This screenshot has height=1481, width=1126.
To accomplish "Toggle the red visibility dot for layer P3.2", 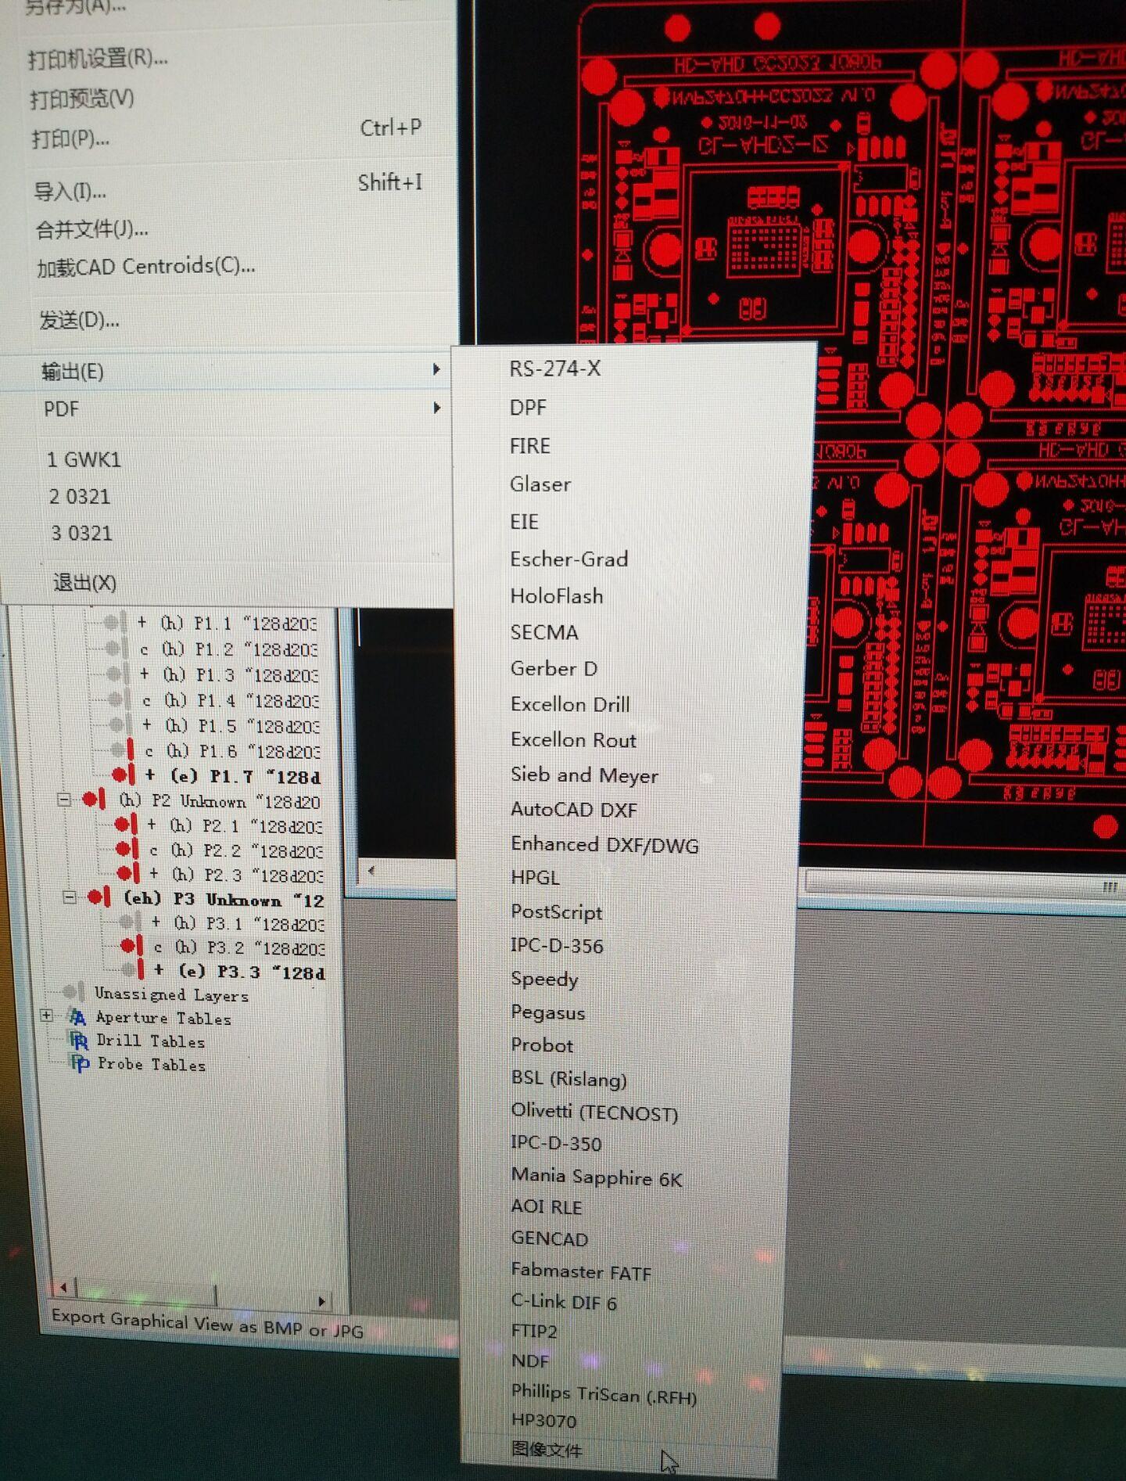I will 129,947.
